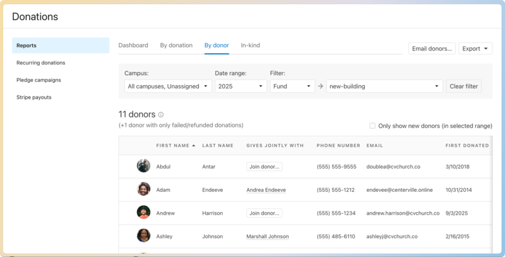Switch to the Dashboard tab
This screenshot has height=257, width=505.
coord(133,45)
